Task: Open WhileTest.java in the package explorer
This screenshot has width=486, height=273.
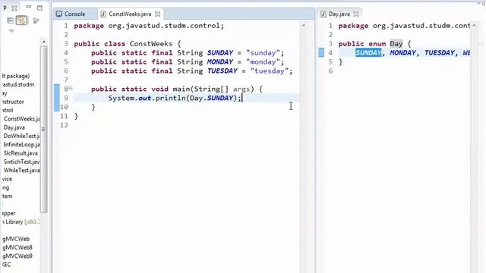Action: (21, 170)
